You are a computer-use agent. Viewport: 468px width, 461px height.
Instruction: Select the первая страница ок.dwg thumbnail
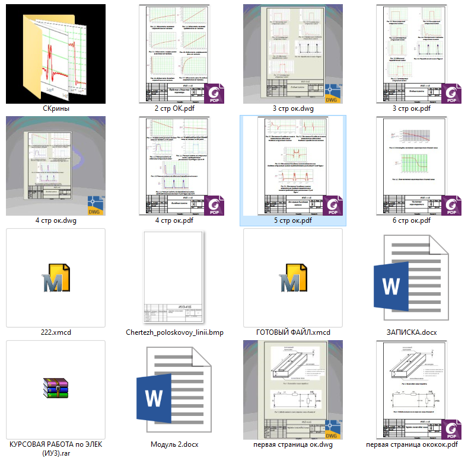click(293, 390)
